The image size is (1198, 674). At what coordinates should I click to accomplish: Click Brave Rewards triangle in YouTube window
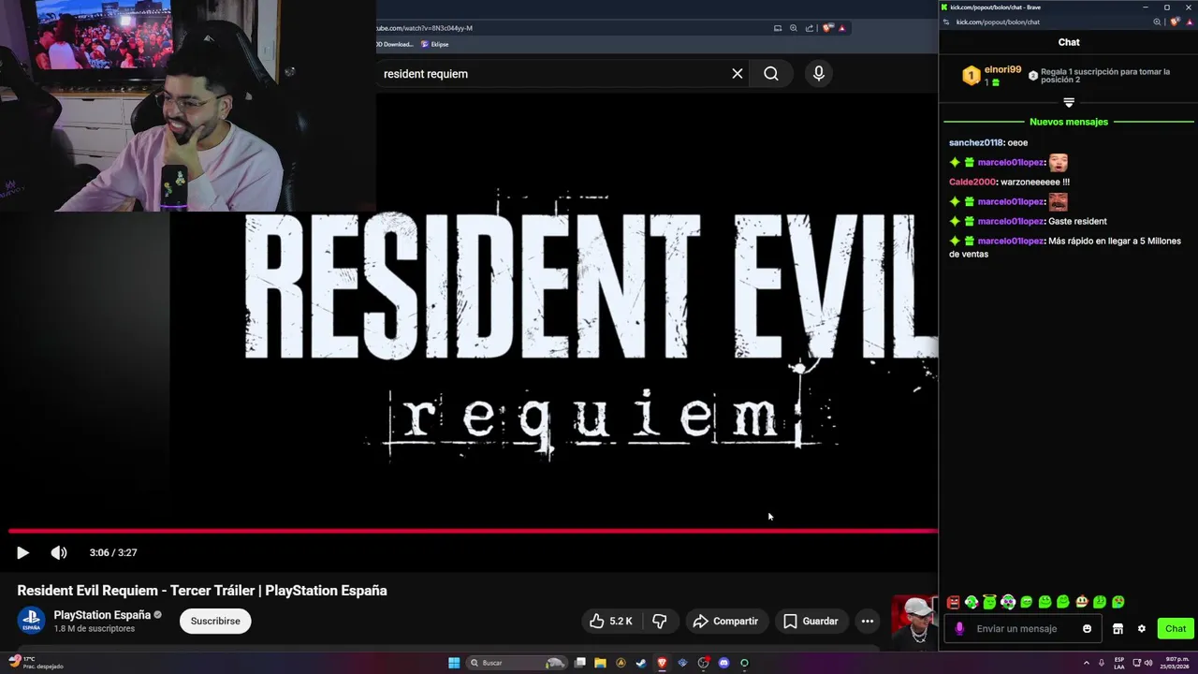tap(842, 28)
